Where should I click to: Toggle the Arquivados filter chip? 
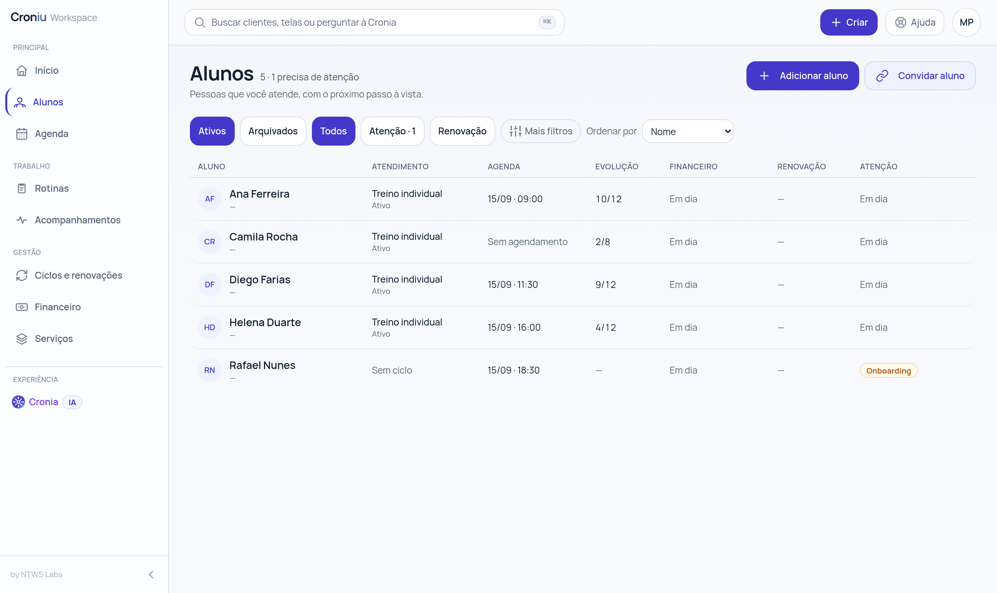[273, 131]
